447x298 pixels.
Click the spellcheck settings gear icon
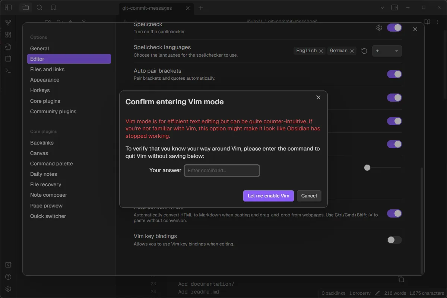pos(379,28)
